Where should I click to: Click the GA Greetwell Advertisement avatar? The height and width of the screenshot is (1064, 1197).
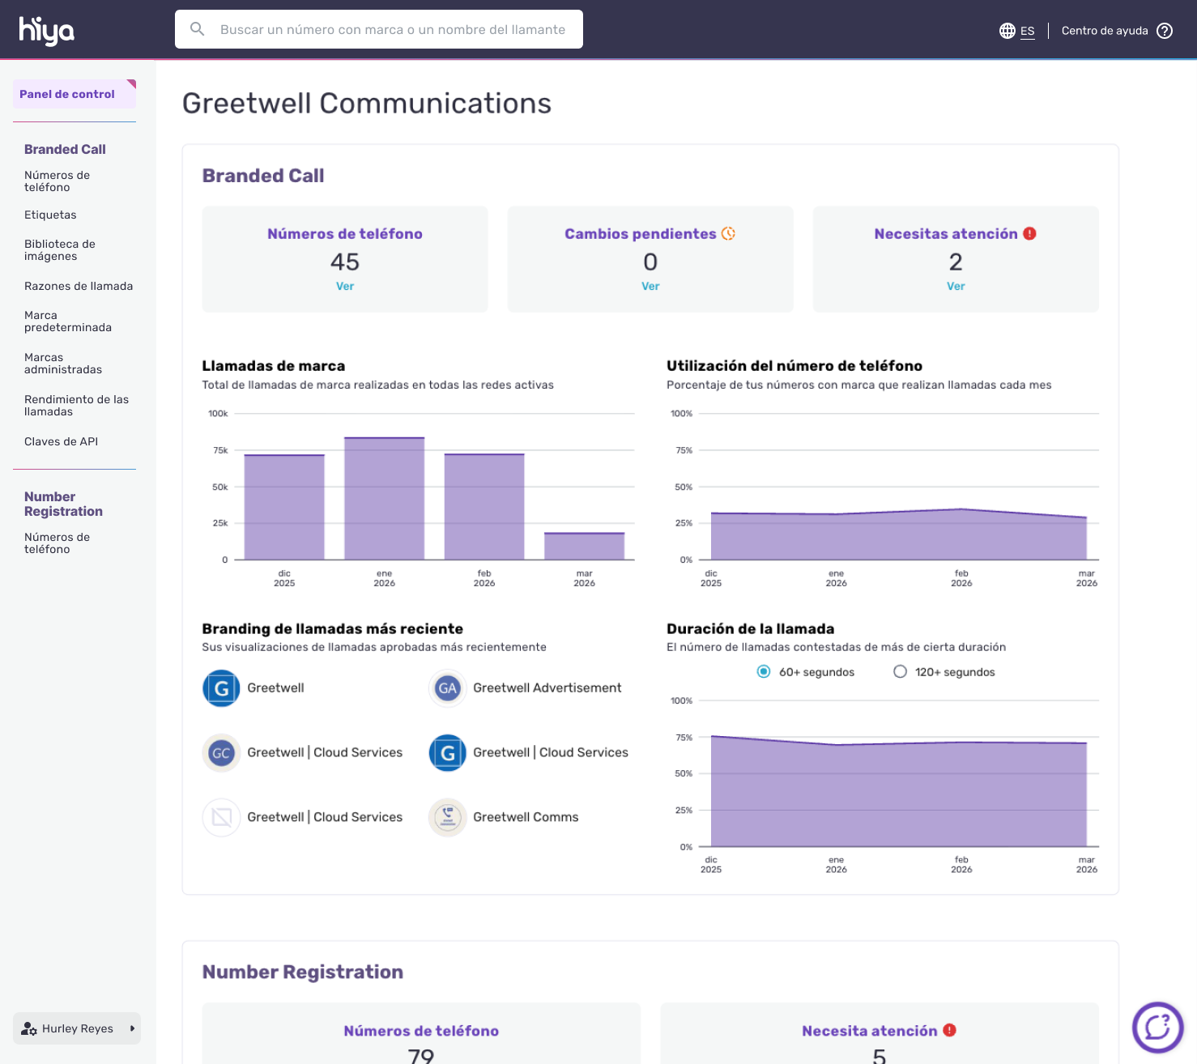447,688
